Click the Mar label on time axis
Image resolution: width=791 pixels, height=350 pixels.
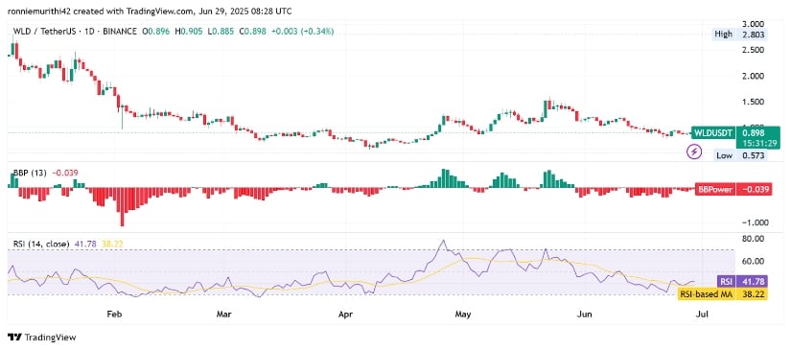tap(223, 315)
